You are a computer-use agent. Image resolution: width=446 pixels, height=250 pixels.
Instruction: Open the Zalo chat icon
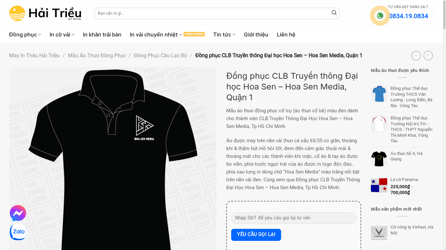(x=18, y=232)
